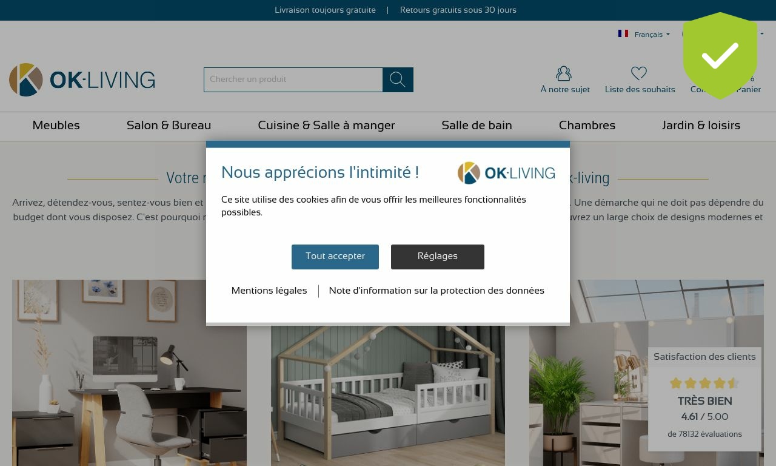The image size is (776, 466).
Task: Open the Meubles menu
Action: 56,126
